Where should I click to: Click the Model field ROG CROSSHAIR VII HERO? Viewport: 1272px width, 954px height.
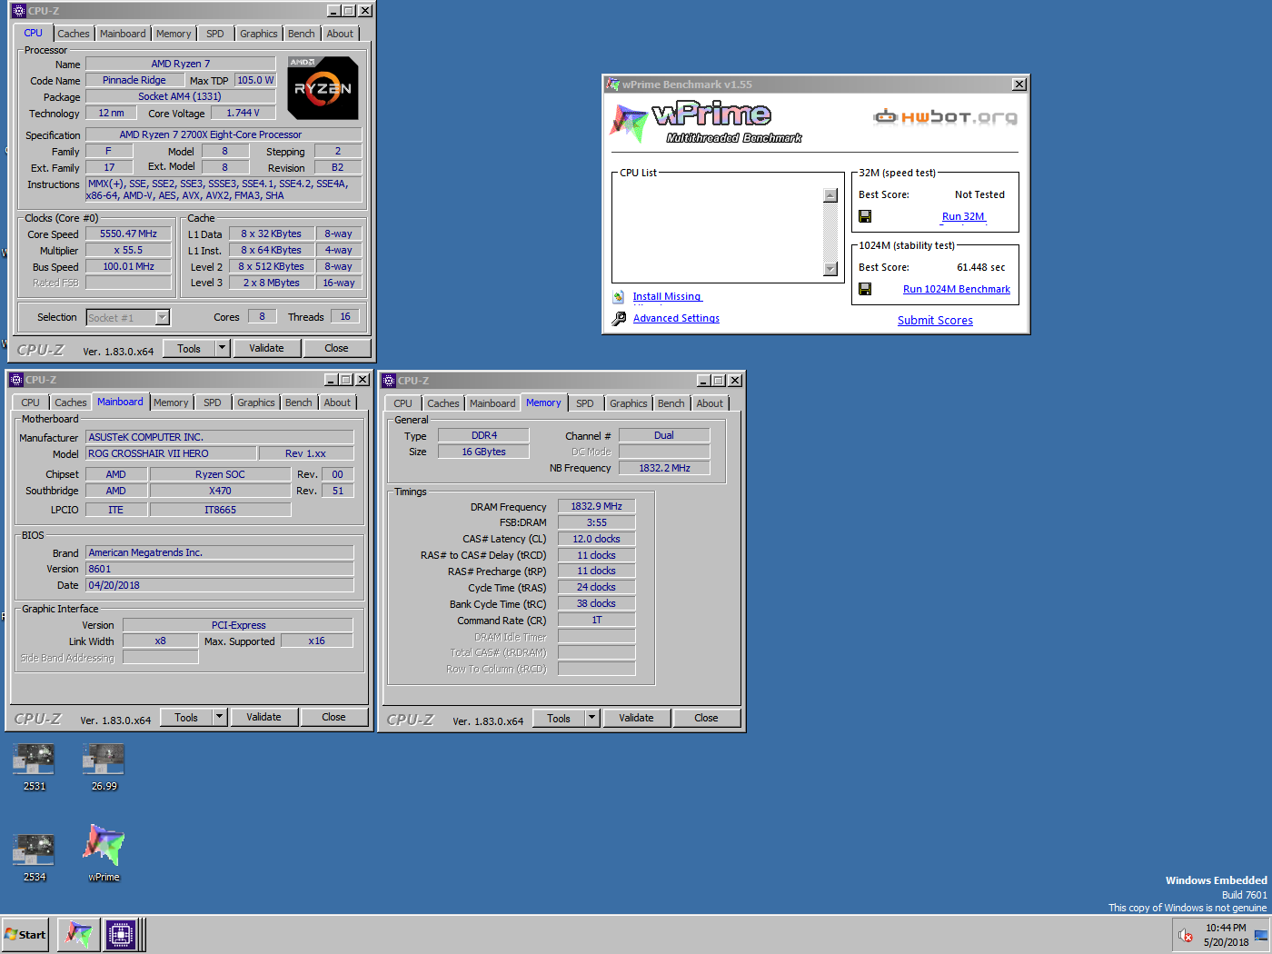[171, 453]
